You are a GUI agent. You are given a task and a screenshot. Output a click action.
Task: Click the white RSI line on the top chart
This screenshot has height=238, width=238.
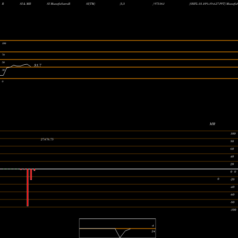point(15,70)
